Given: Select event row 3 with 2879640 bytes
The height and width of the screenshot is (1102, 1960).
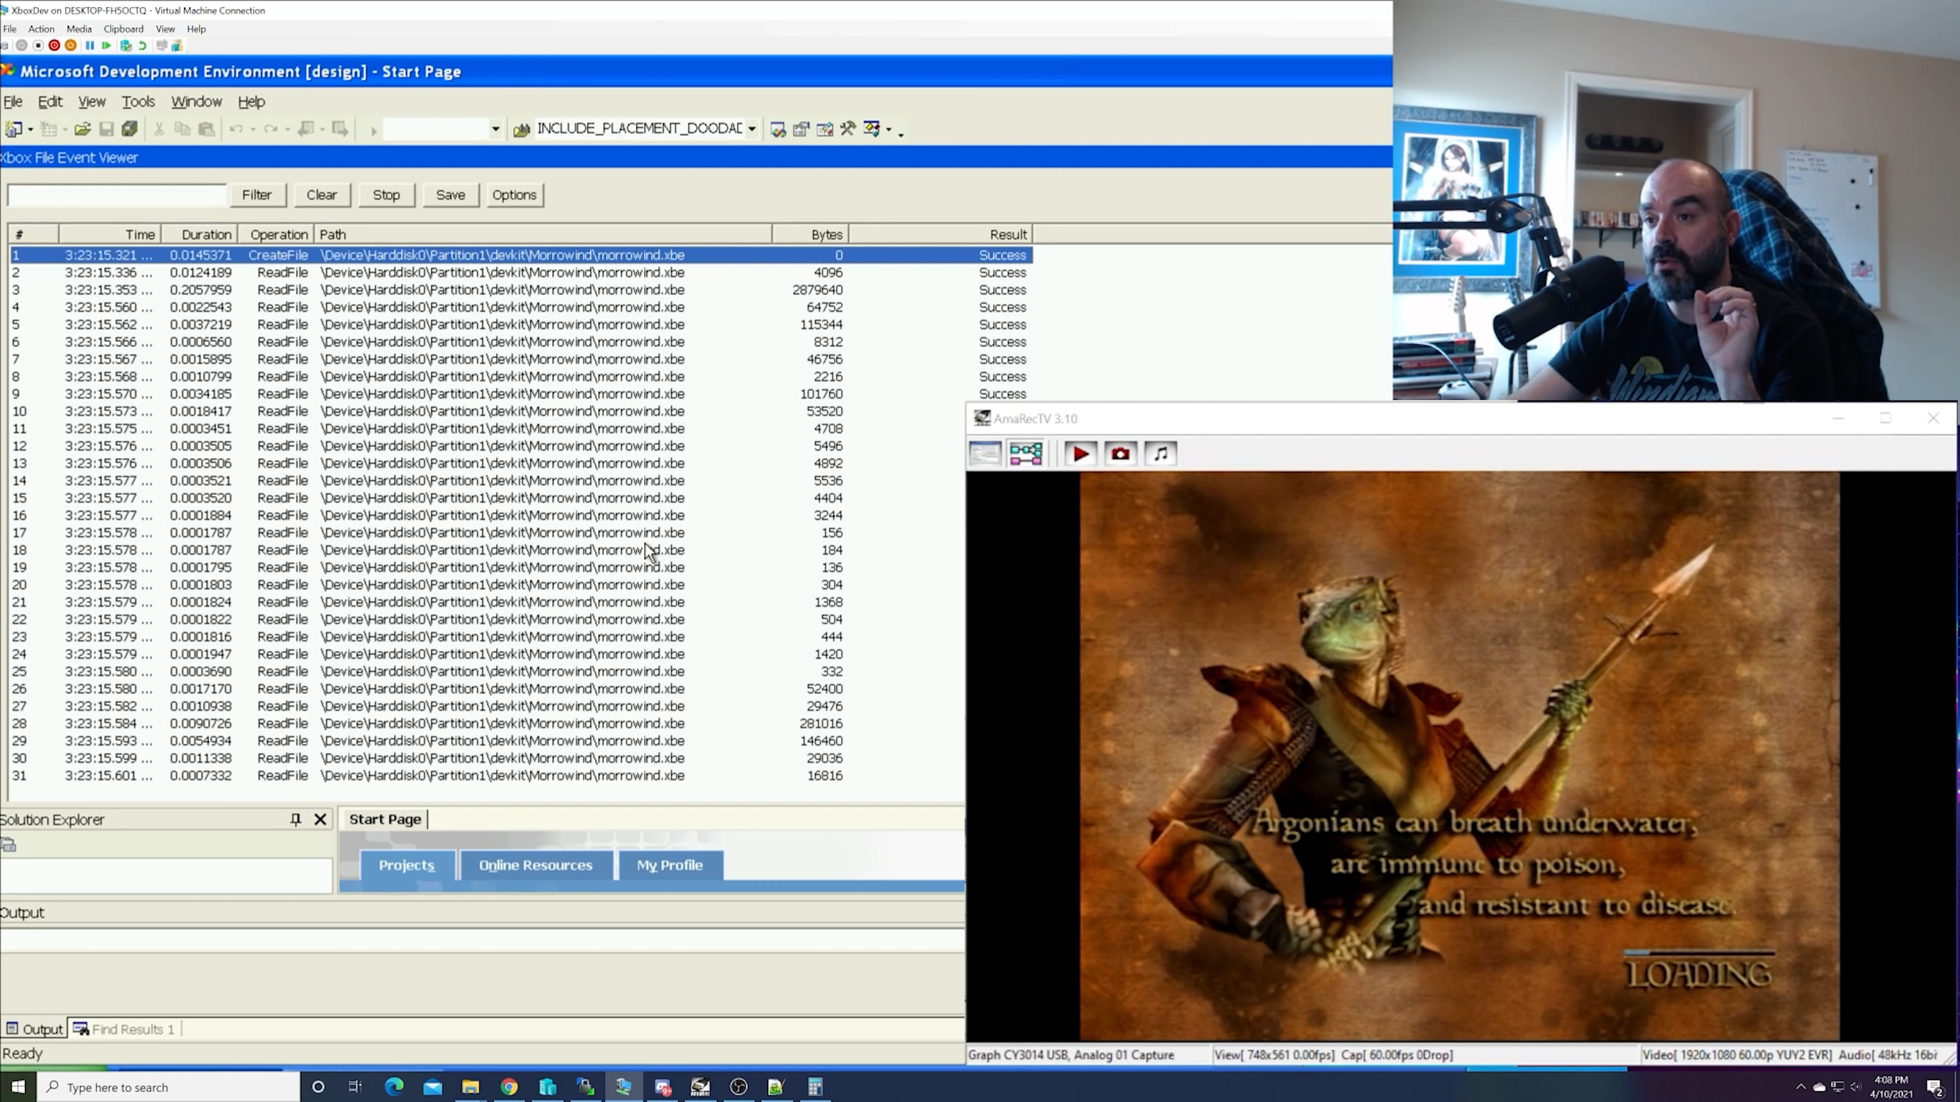Looking at the screenshot, I should point(502,290).
